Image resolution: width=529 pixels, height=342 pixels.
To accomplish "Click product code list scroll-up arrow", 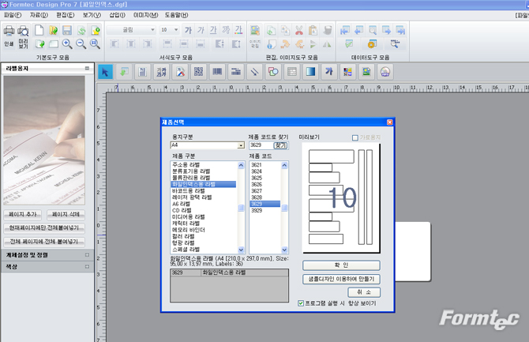I will (x=284, y=165).
